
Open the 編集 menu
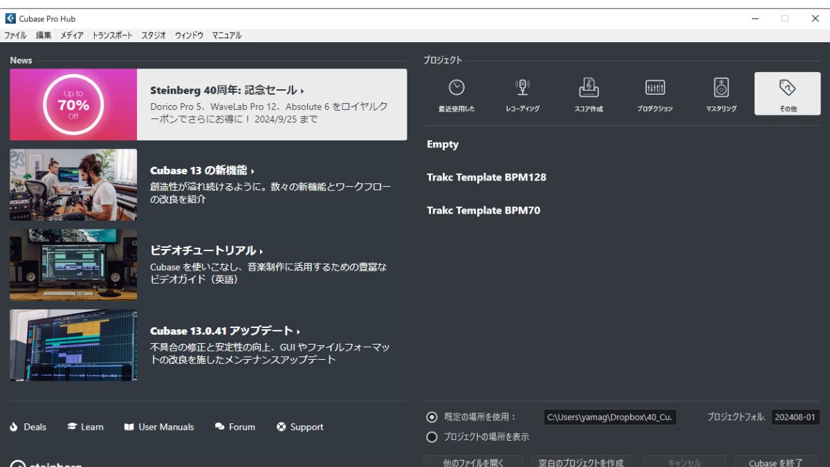[44, 35]
